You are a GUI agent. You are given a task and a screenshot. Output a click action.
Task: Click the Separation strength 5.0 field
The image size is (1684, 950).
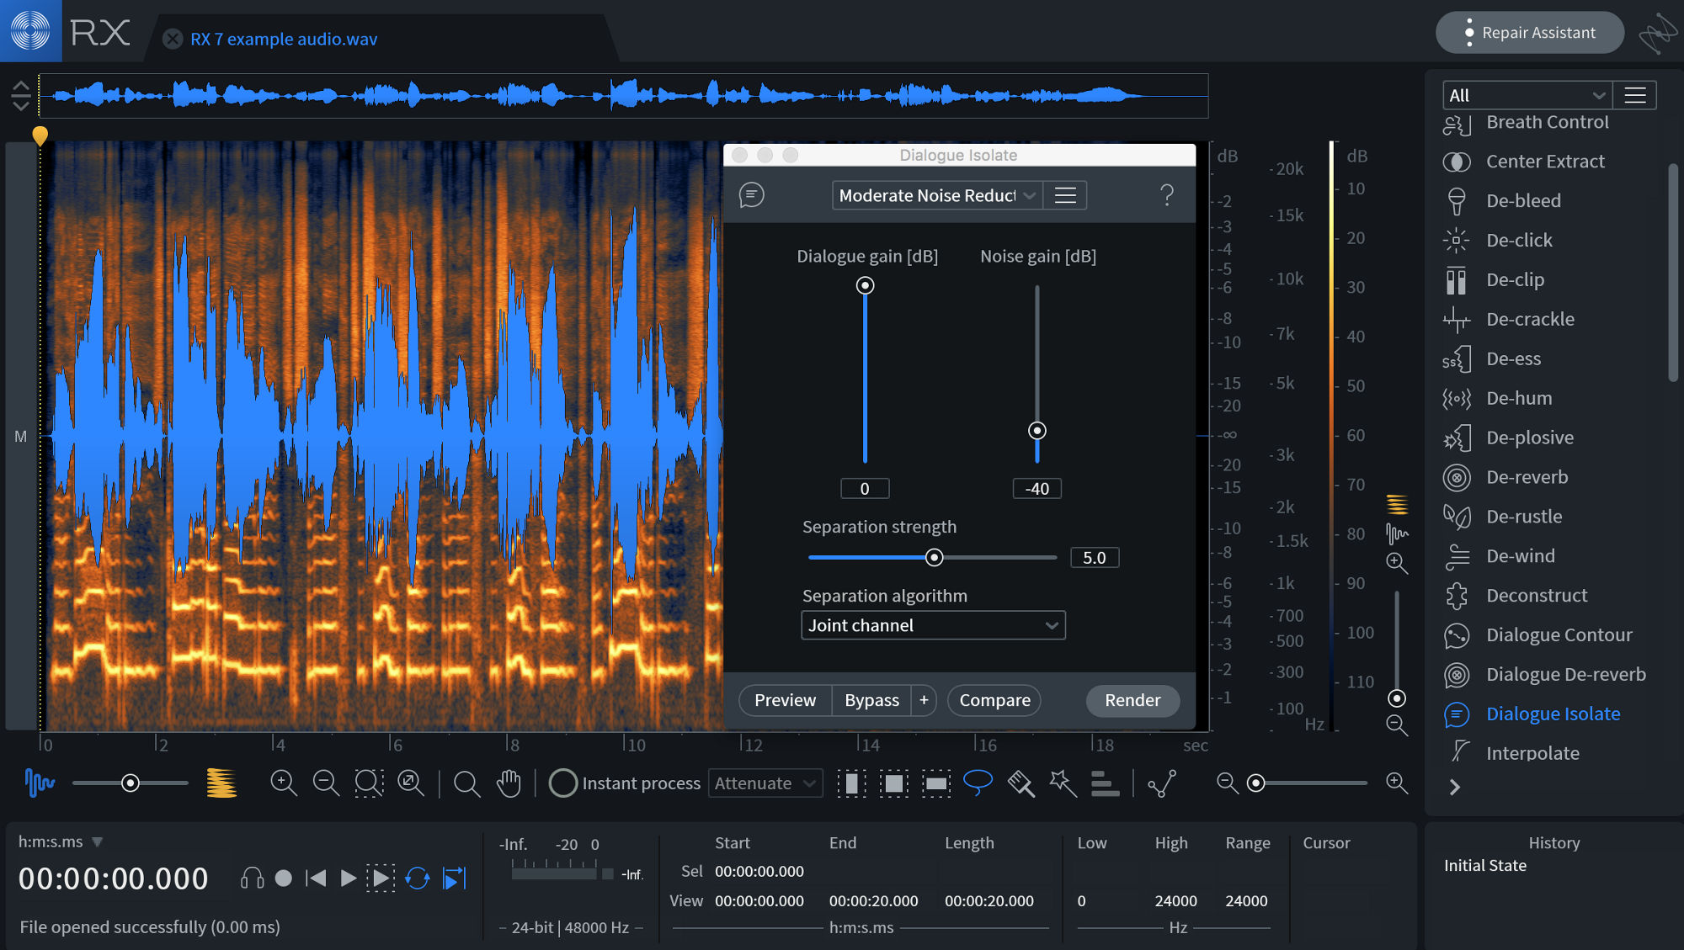pyautogui.click(x=1095, y=558)
